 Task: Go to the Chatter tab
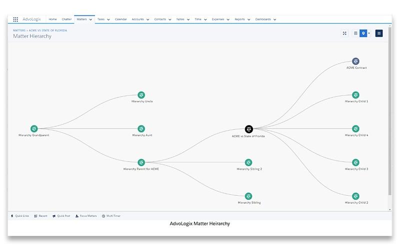pyautogui.click(x=66, y=19)
